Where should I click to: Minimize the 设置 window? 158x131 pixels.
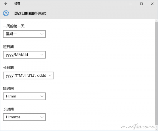click(130, 4)
